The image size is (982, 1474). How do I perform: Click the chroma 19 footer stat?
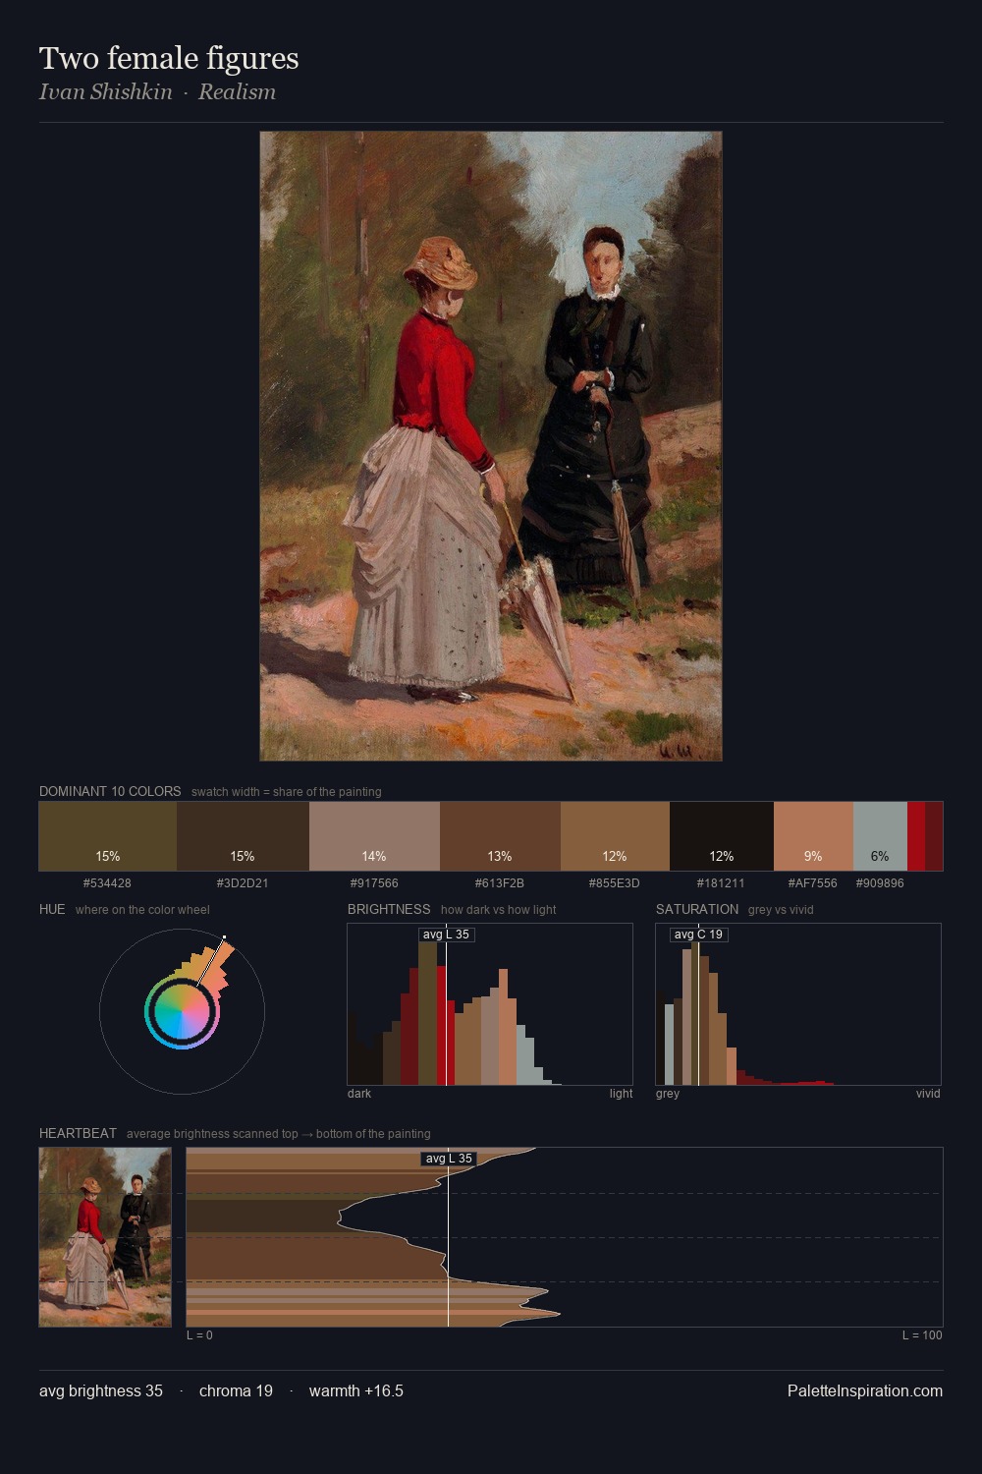(236, 1390)
